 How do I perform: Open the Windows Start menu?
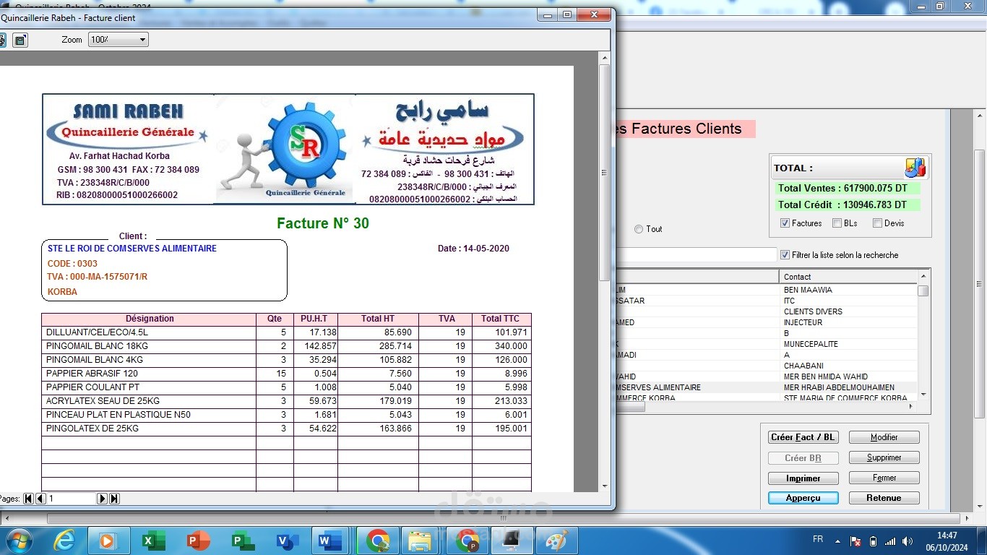coord(17,541)
